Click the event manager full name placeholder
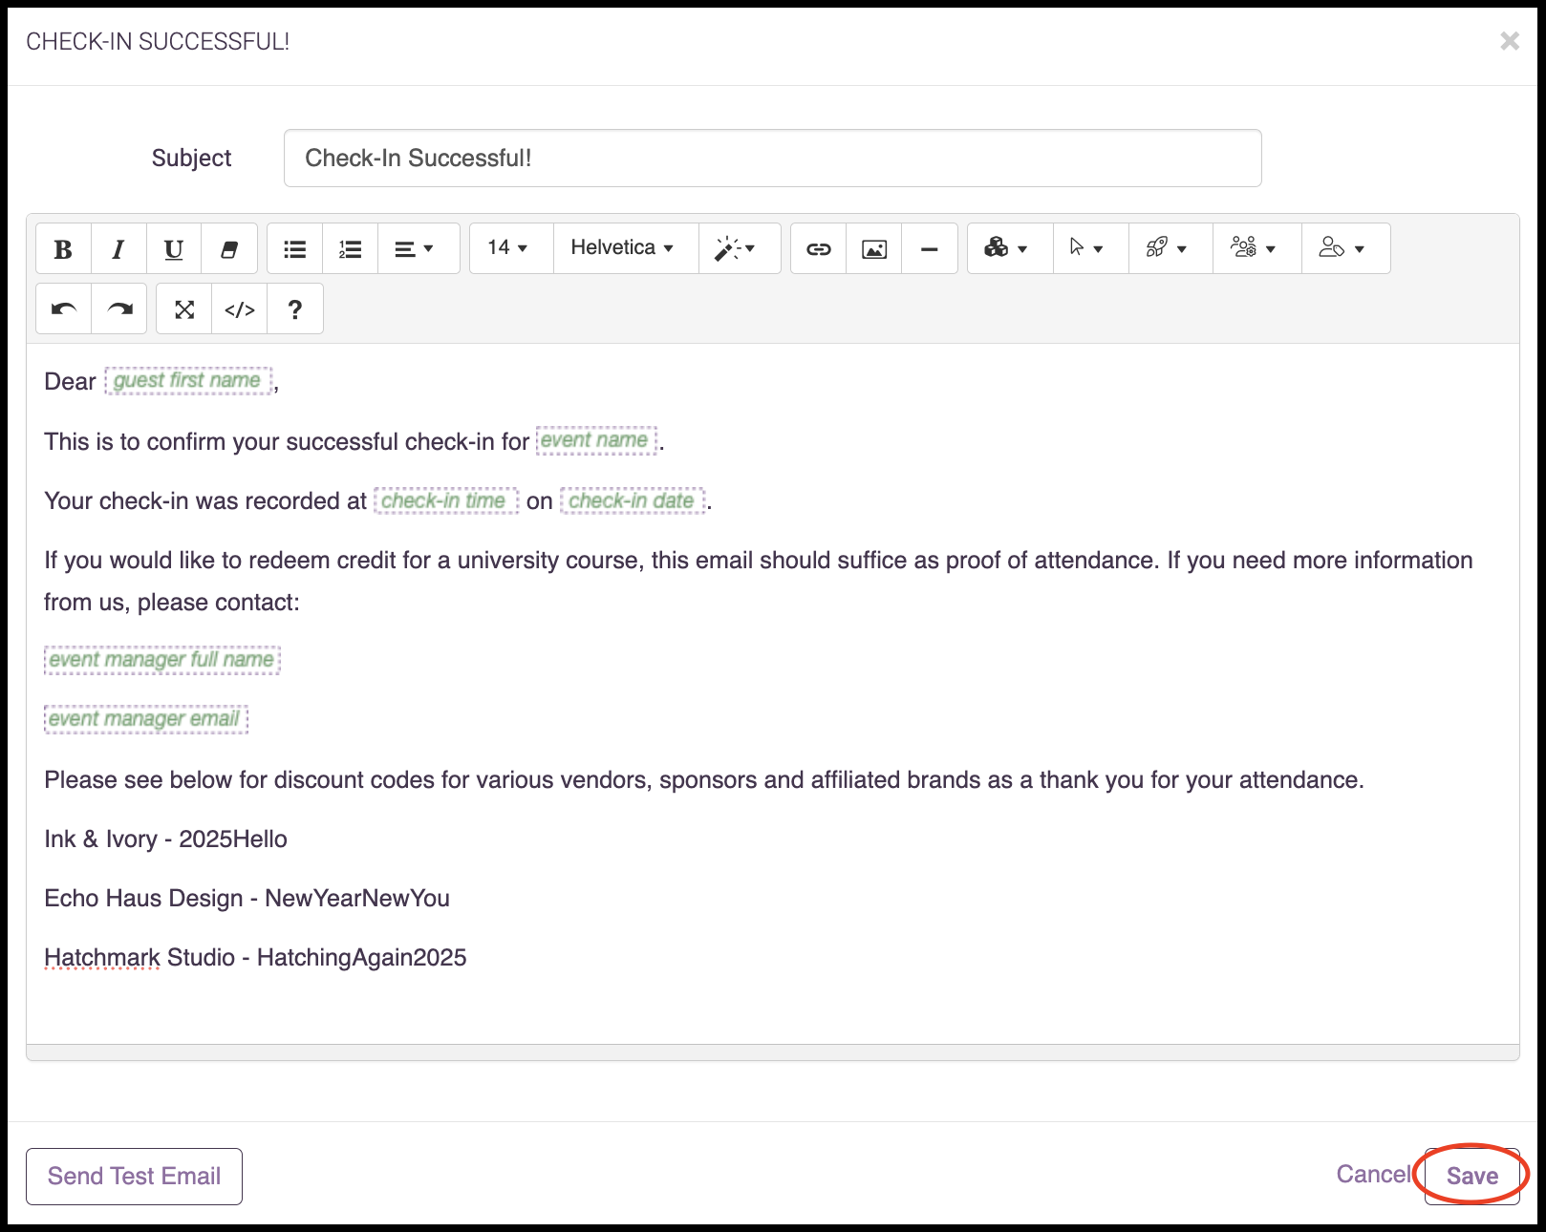 [x=162, y=660]
